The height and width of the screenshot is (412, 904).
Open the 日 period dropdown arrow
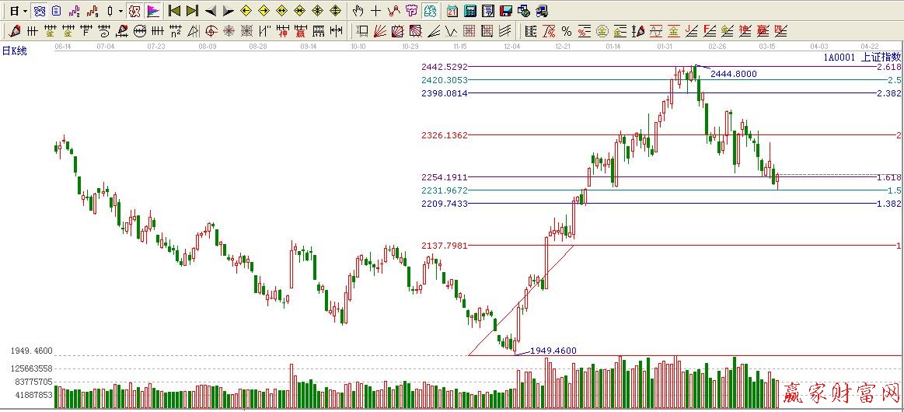(x=25, y=11)
